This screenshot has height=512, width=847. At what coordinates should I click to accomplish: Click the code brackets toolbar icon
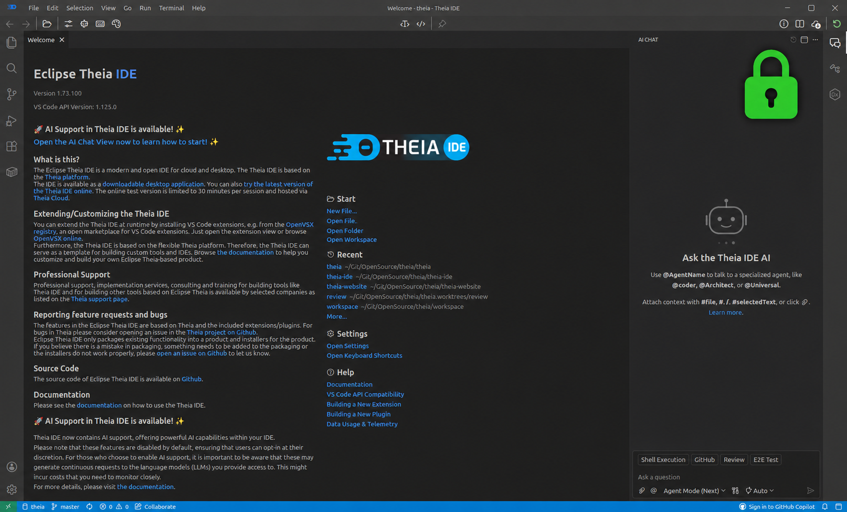[x=421, y=24]
